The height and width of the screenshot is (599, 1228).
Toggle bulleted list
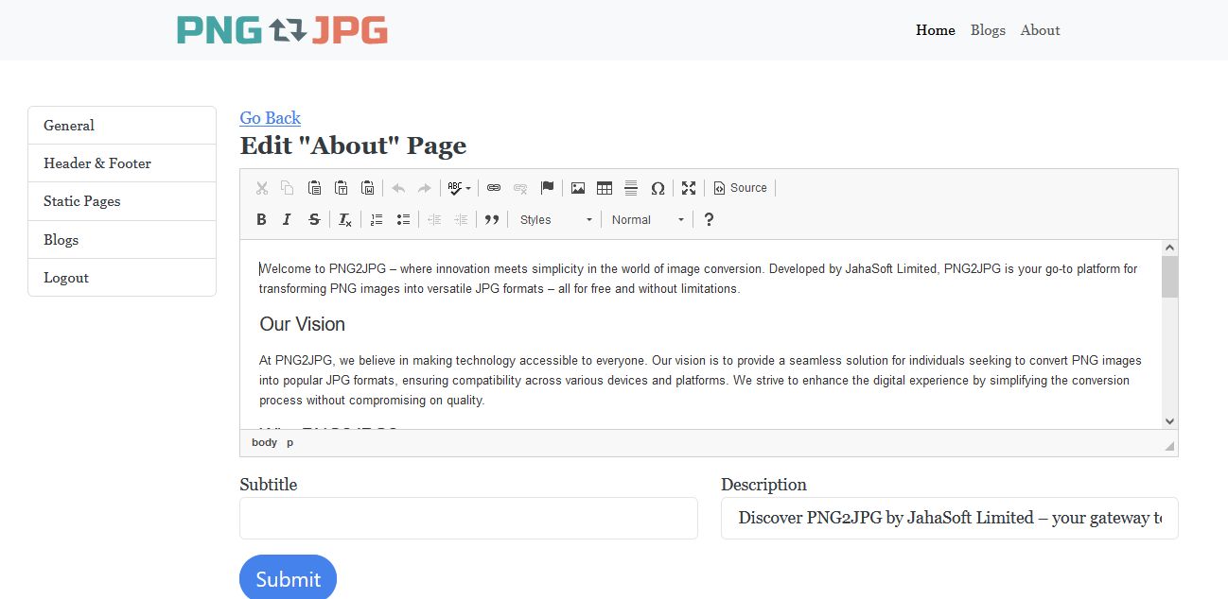tap(403, 220)
